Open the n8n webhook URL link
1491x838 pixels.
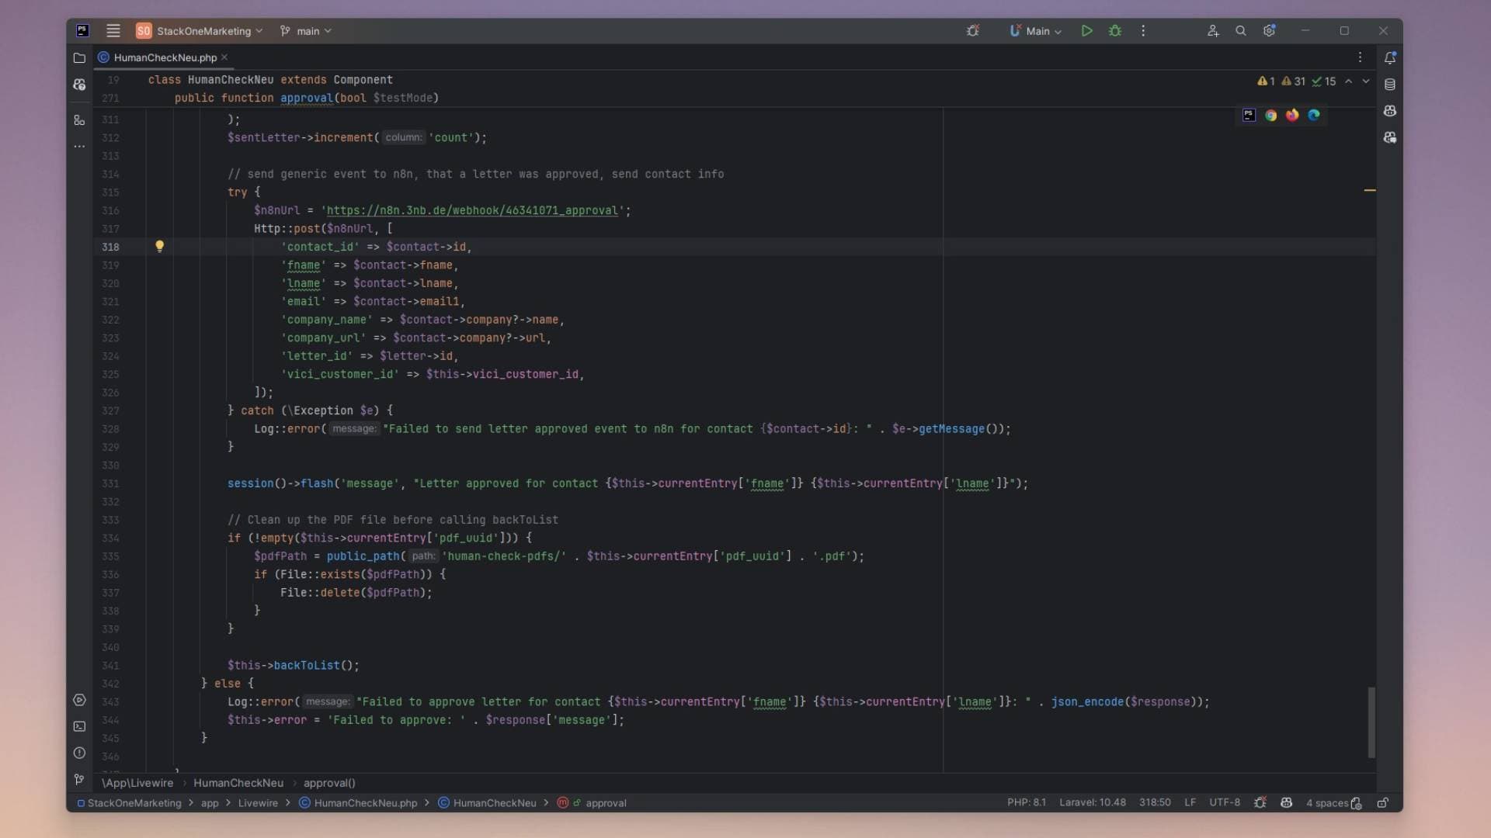point(472,210)
